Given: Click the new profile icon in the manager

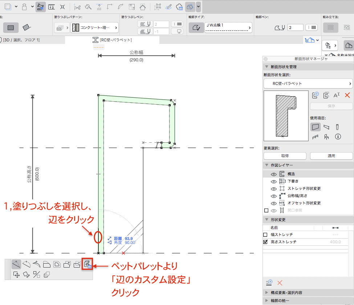Looking at the screenshot, I should pos(316,95).
